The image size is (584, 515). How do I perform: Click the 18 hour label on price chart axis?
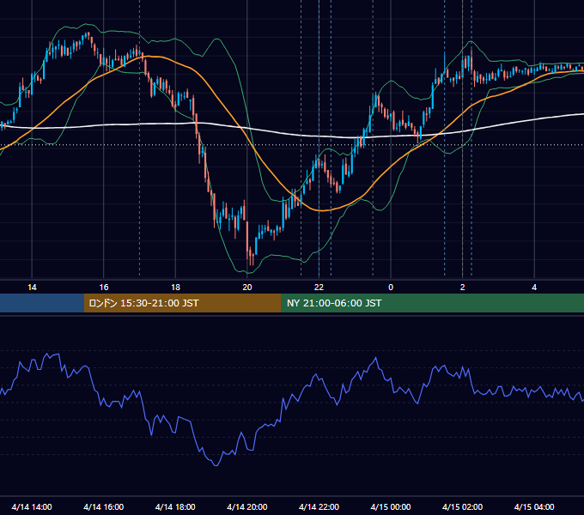[175, 288]
